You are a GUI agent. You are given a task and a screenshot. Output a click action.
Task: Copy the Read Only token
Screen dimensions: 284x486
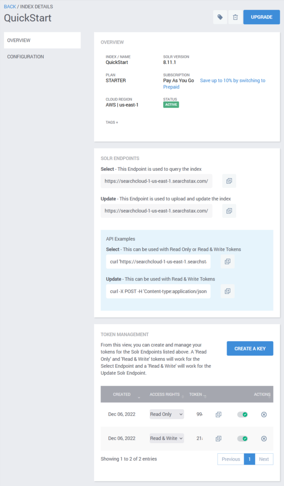point(219,414)
